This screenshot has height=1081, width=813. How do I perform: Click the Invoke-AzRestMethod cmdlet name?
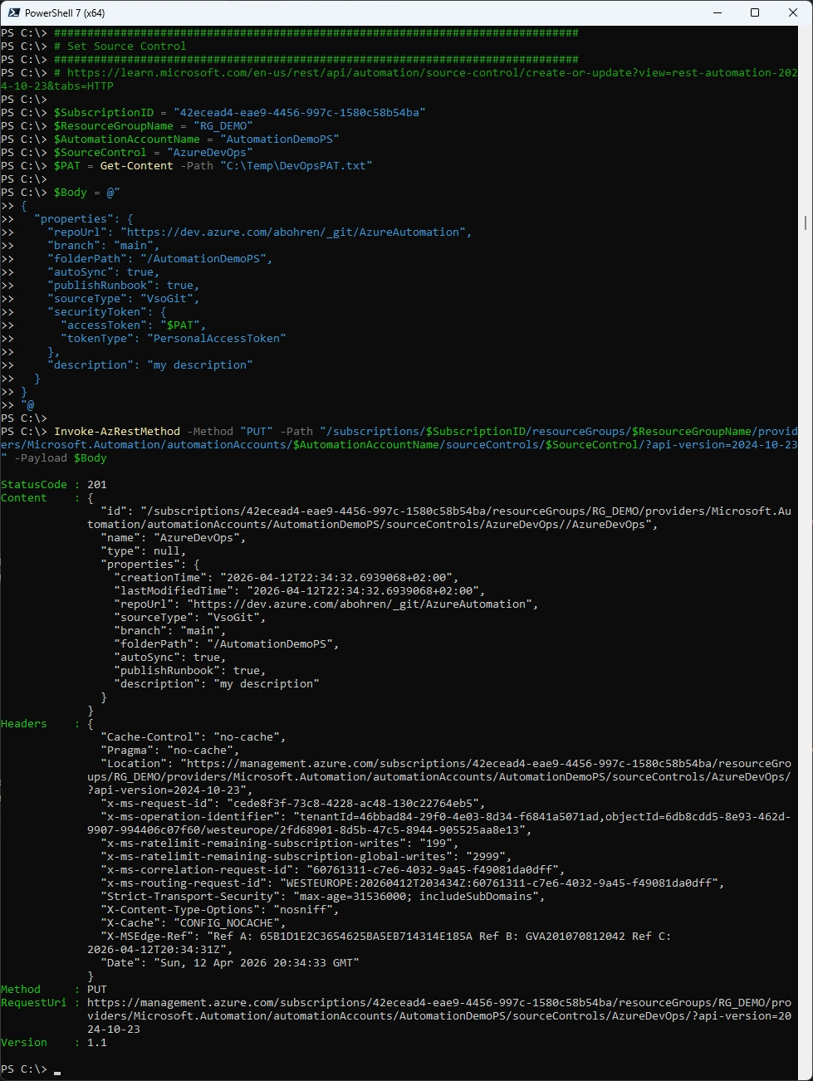pos(117,432)
